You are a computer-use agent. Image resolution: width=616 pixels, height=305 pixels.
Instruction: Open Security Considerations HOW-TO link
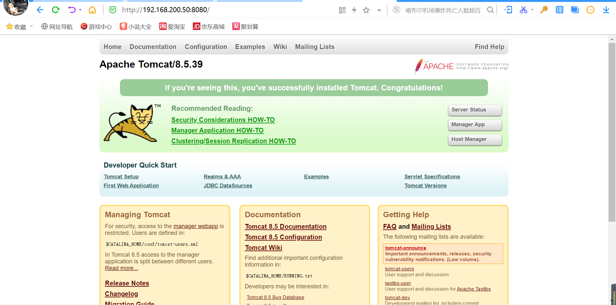coord(223,120)
